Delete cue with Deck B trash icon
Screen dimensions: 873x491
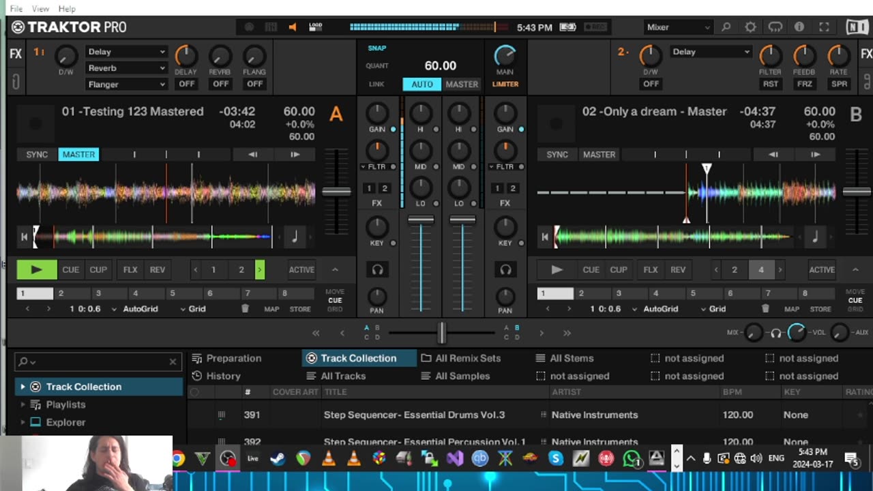click(765, 309)
